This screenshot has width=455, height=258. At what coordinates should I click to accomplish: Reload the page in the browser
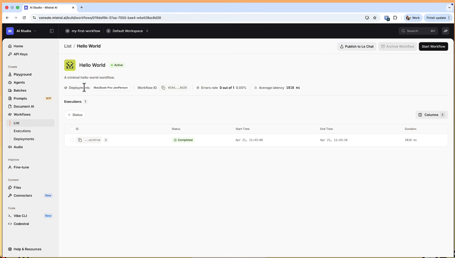(24, 18)
